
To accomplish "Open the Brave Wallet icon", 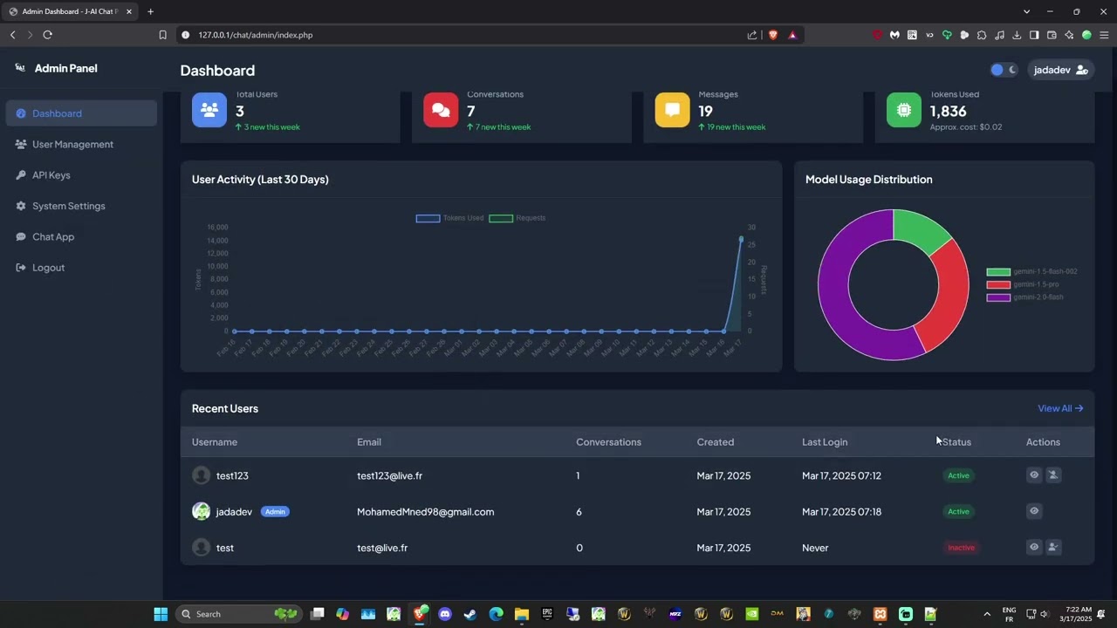I will coord(1052,35).
